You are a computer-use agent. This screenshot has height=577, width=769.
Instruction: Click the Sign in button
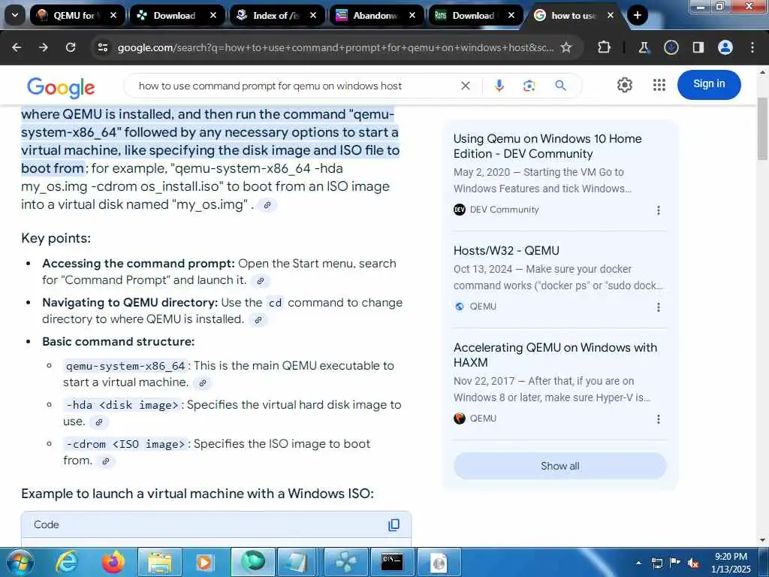709,84
